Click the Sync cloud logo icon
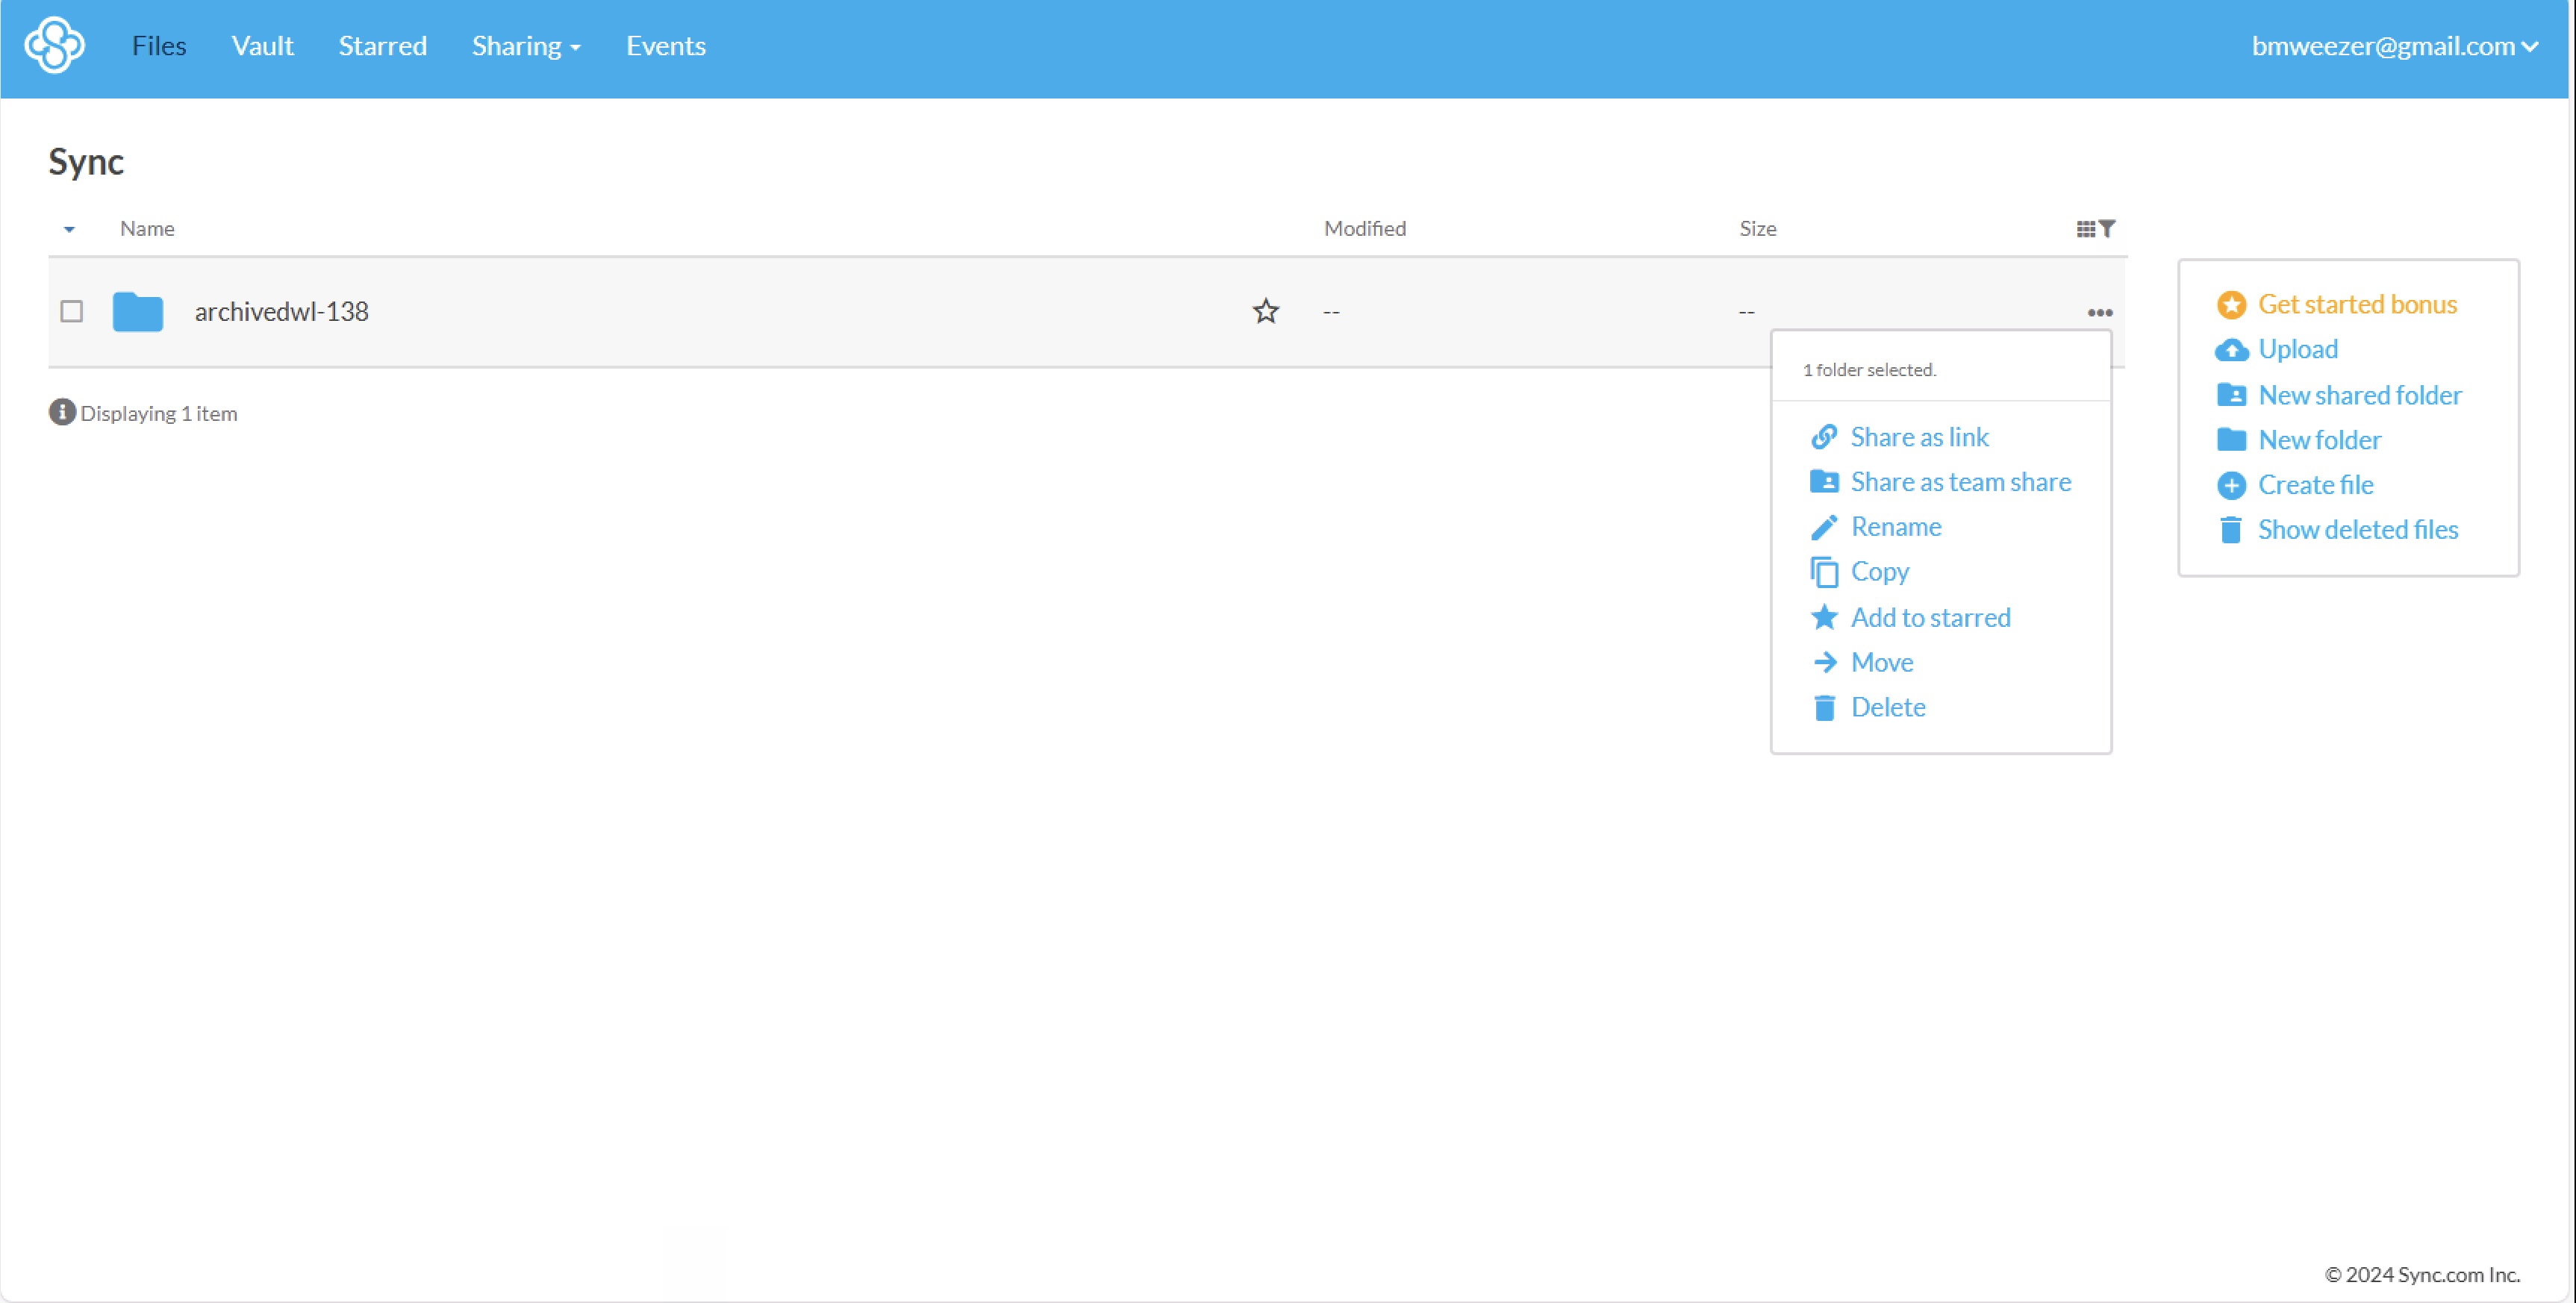 pos(54,45)
